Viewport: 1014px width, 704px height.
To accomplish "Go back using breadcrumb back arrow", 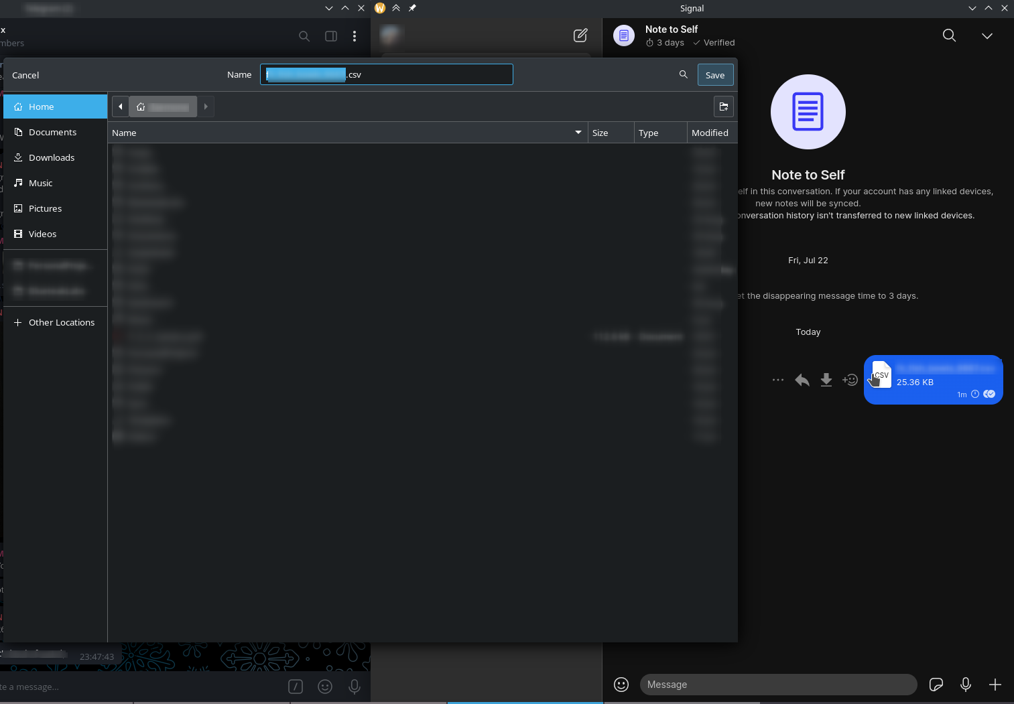I will [120, 107].
